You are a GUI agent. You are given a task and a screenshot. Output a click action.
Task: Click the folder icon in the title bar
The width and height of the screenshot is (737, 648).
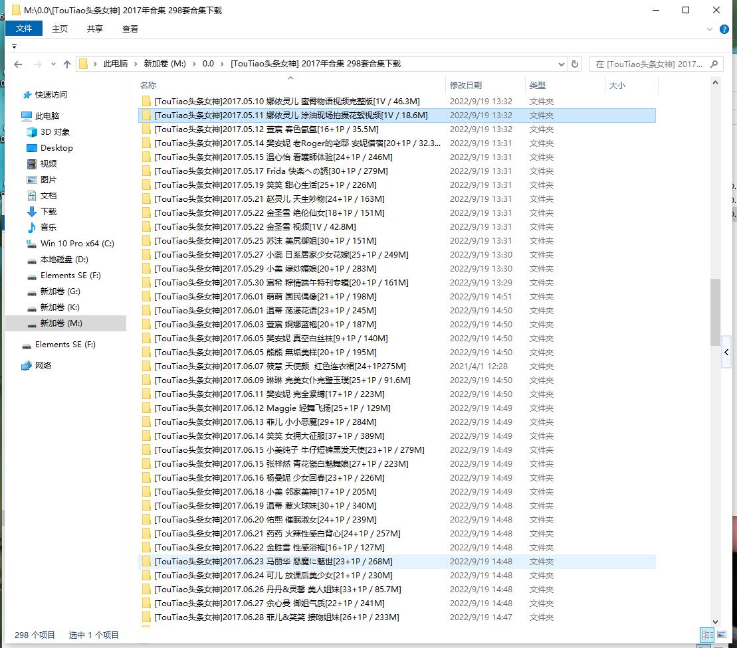17,10
